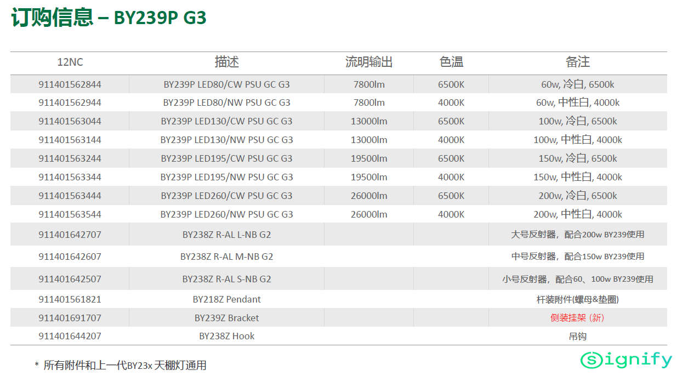Screen dimensions: 688x376
Task: Click the 中号反射器 remark for 150w
Action: (577, 257)
